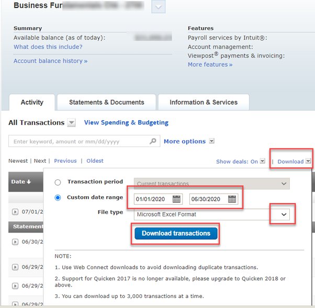Expand the 06/30 transaction row arrow
This screenshot has width=315, height=308.
pyautogui.click(x=15, y=242)
